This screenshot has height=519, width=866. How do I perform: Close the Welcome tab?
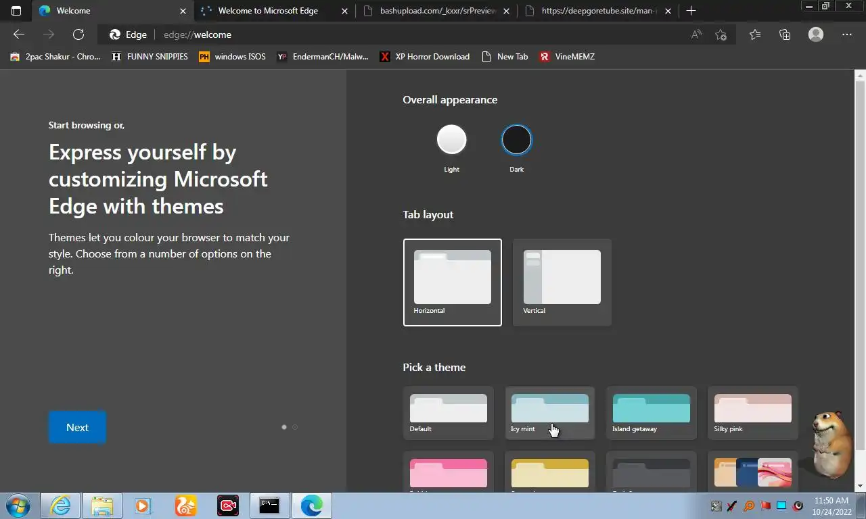pyautogui.click(x=183, y=11)
